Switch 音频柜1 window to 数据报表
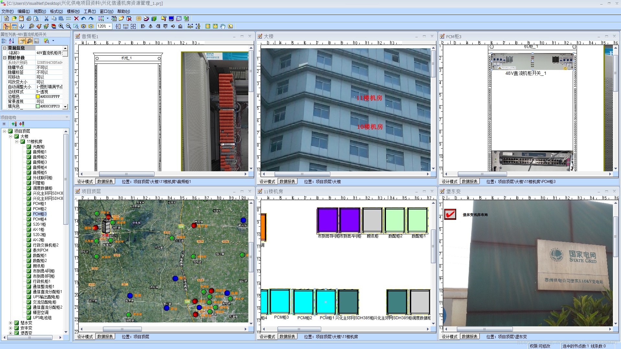The height and width of the screenshot is (349, 621). (x=105, y=182)
